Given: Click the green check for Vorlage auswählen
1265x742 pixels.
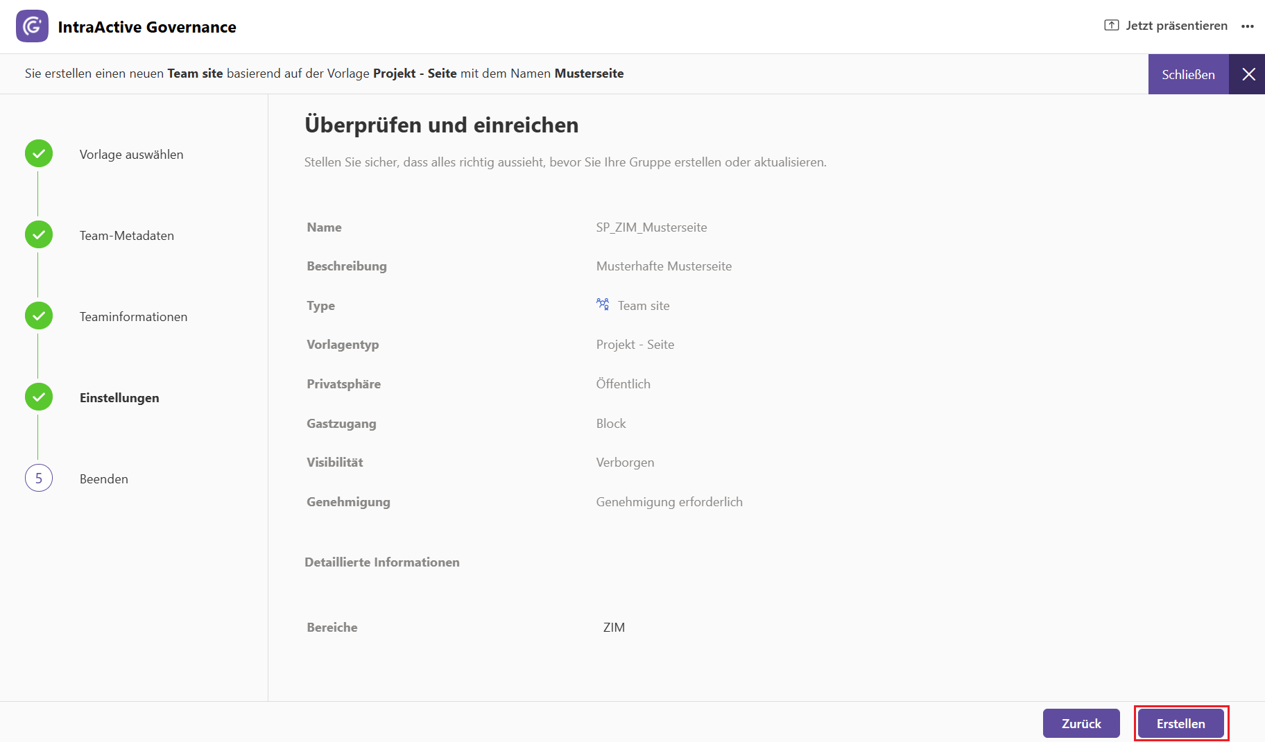Looking at the screenshot, I should [x=39, y=154].
